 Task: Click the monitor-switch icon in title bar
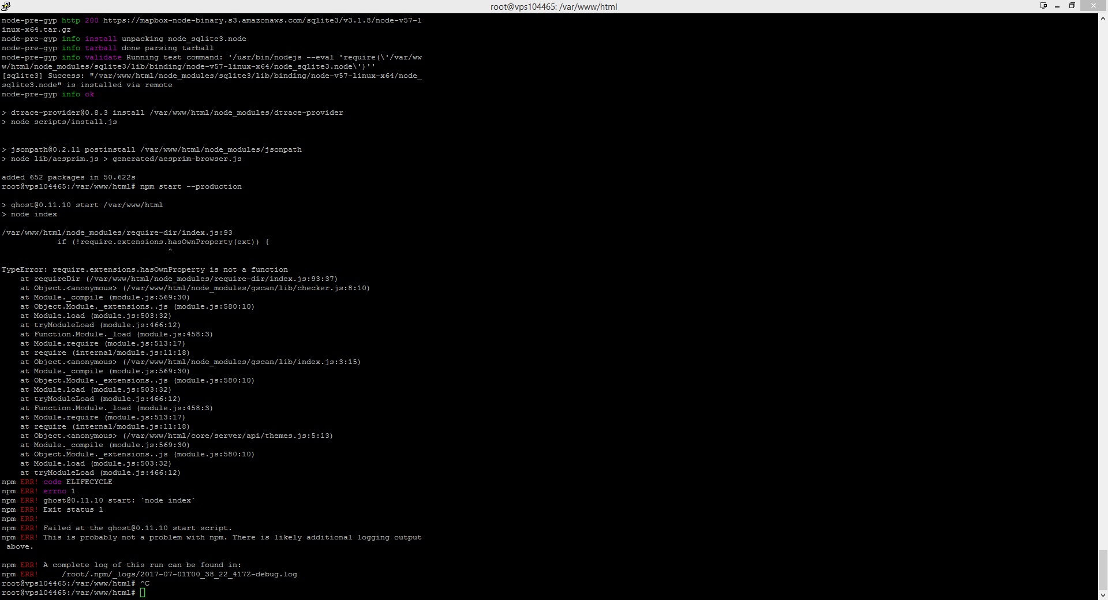tap(1043, 6)
